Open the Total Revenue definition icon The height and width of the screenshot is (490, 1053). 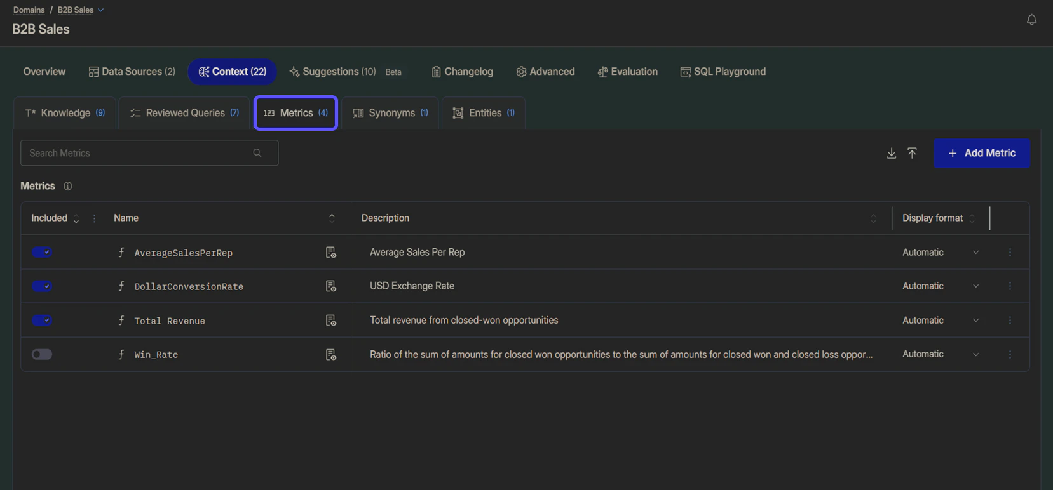(330, 321)
